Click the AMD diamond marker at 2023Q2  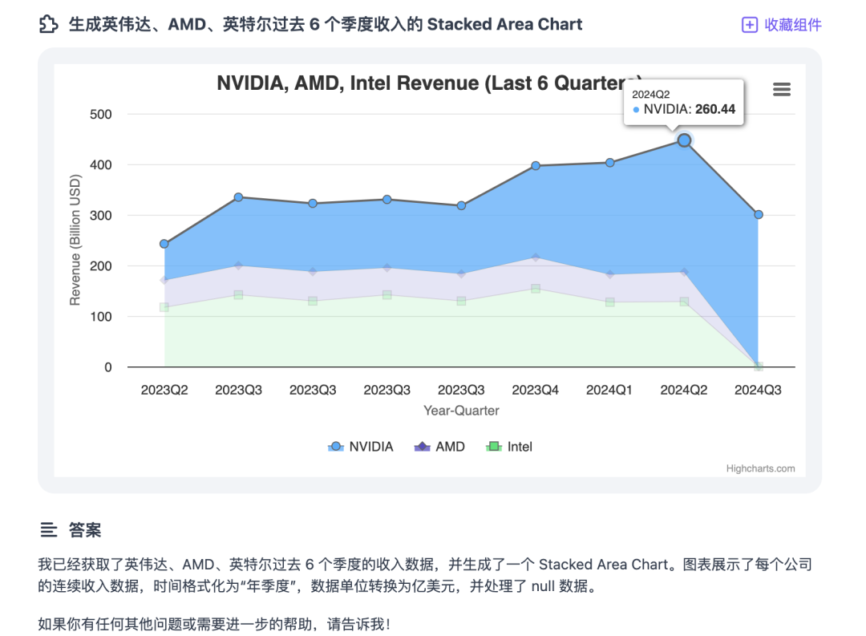[x=164, y=280]
